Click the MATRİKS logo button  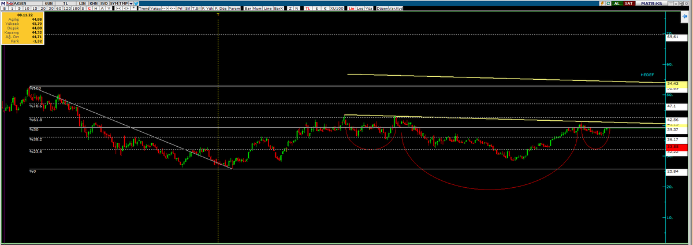[x=651, y=3]
